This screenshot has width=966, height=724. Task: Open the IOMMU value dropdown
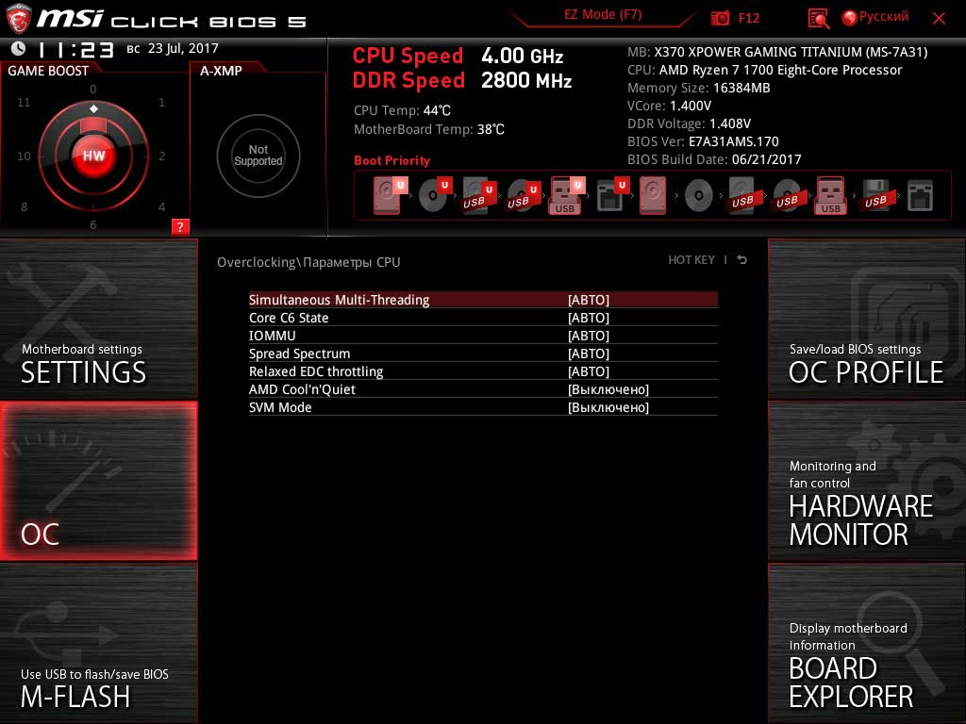(589, 336)
